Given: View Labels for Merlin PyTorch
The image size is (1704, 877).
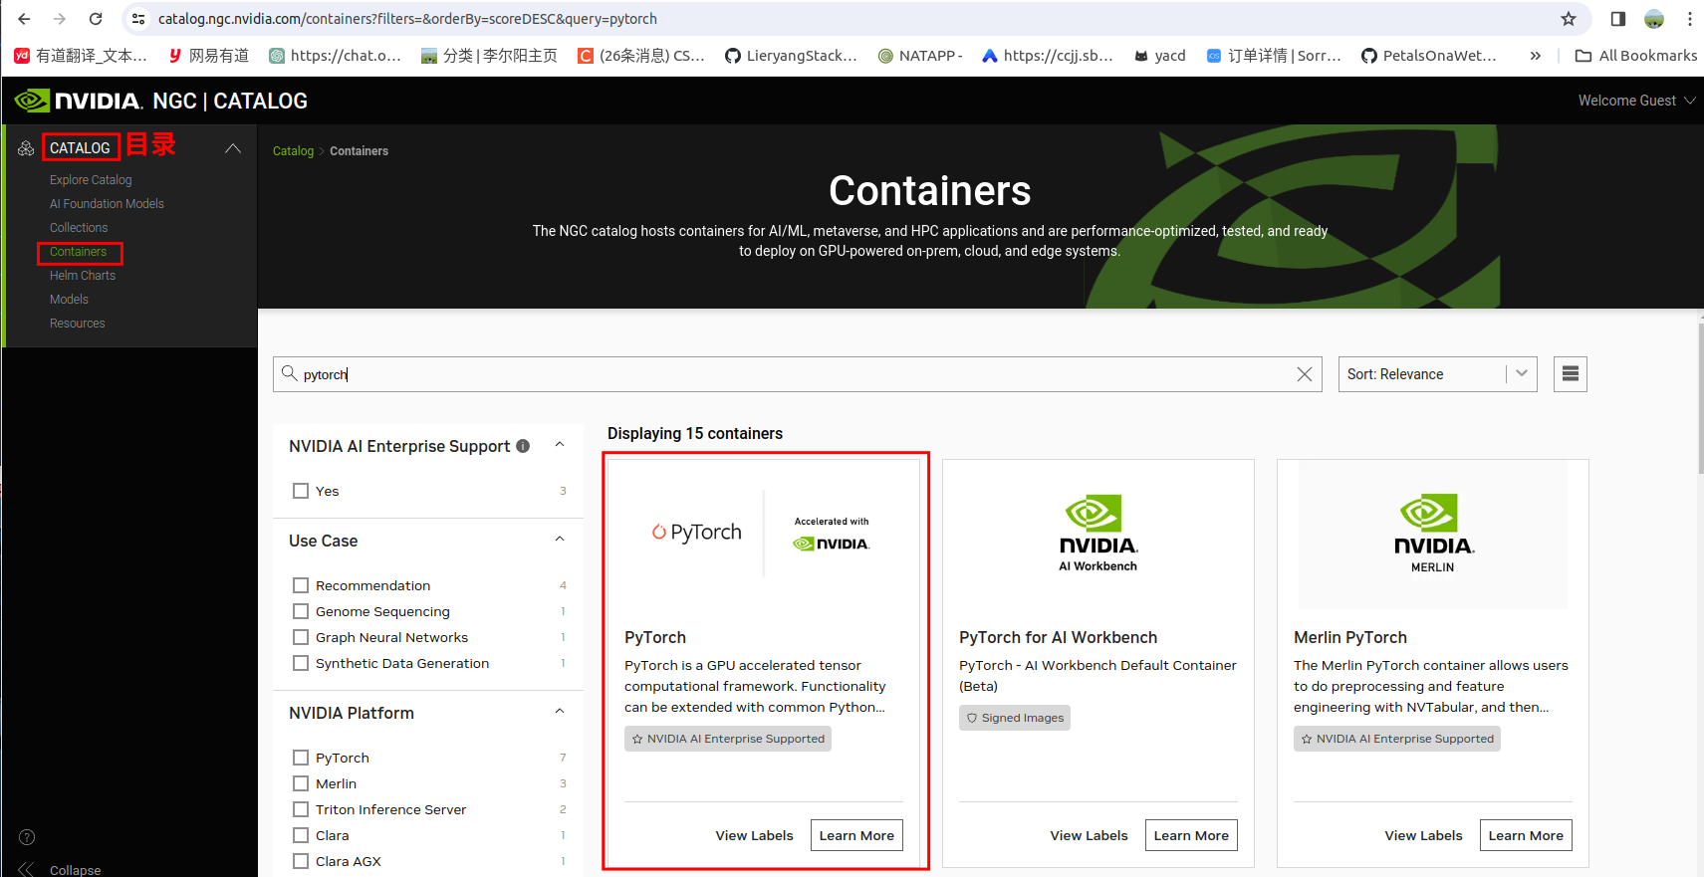Looking at the screenshot, I should coord(1423,835).
